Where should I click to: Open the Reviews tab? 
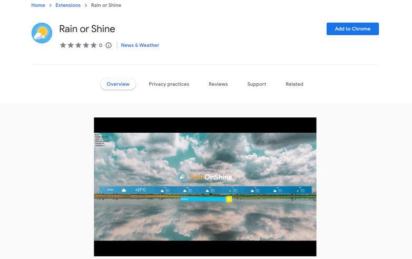(x=218, y=84)
